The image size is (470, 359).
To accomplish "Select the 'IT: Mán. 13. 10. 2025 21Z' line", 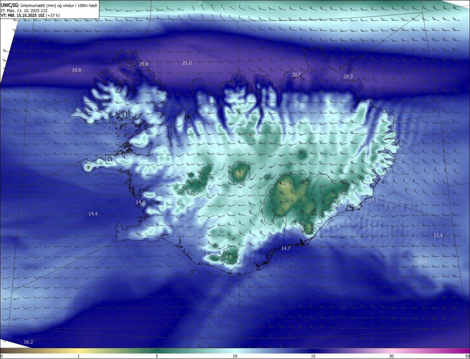I will click(x=24, y=10).
